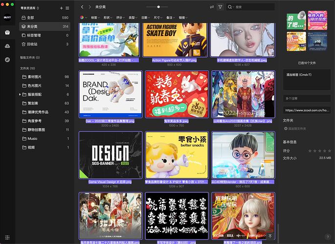Screen dimensions: 335x244
Task: Click the swap layout arrows icon
Action: [x=212, y=7]
